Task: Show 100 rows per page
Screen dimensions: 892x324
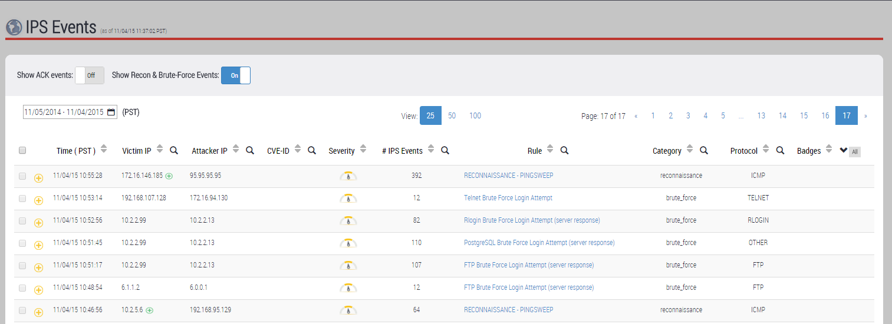Action: 475,115
